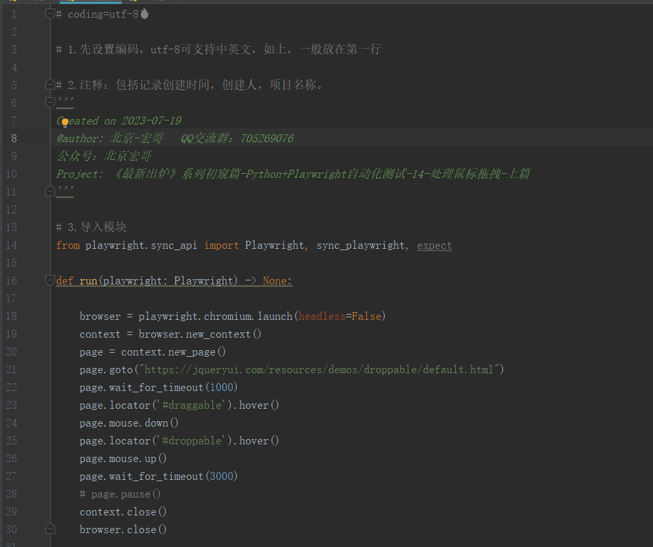This screenshot has height=547, width=653.
Task: Collapse the coding=utf-8 comment region on line 1
Action: tap(51, 12)
